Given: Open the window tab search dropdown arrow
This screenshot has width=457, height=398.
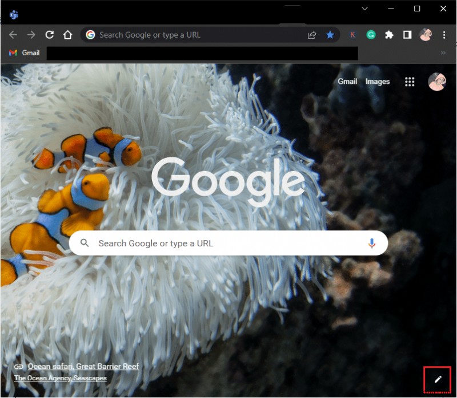Looking at the screenshot, I should (x=364, y=9).
